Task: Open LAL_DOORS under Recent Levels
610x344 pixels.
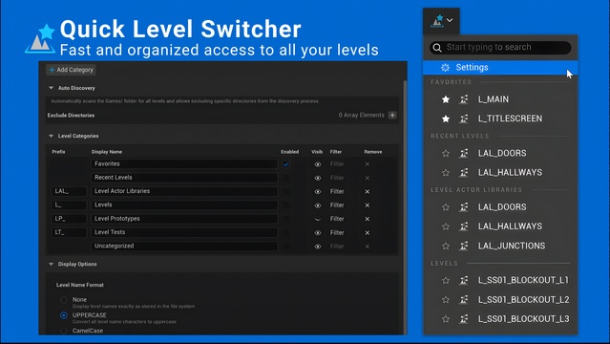Action: (x=502, y=153)
